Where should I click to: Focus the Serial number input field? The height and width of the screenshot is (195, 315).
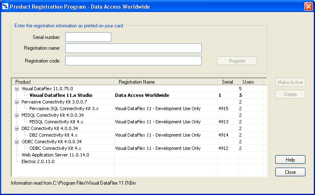click(x=88, y=37)
